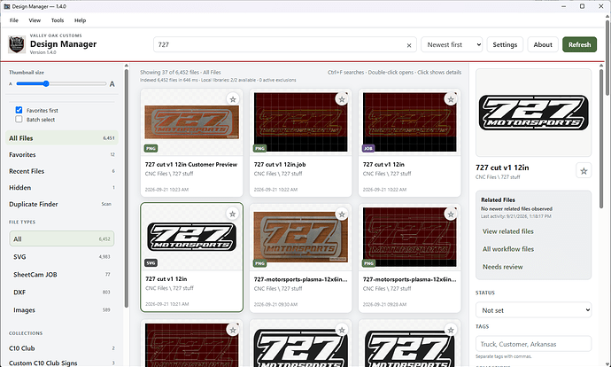This screenshot has height=367, width=611.
Task: Favorite the file in the details panel
Action: click(584, 170)
